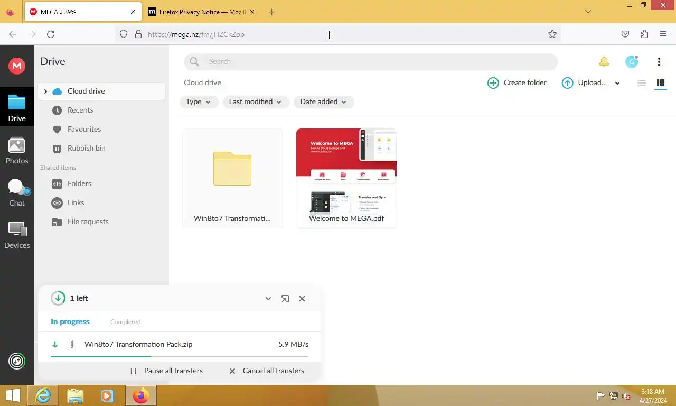Select Cloud drive in sidebar
The height and width of the screenshot is (406, 676).
click(x=101, y=91)
